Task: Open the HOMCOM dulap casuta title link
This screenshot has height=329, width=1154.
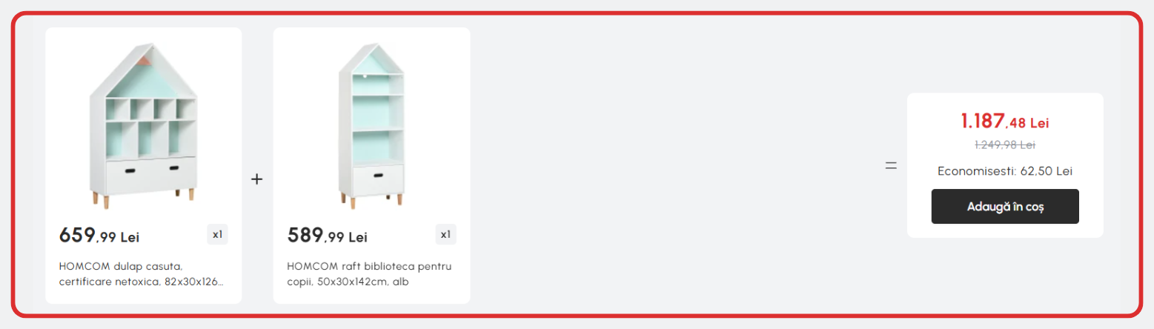Action: (x=142, y=273)
